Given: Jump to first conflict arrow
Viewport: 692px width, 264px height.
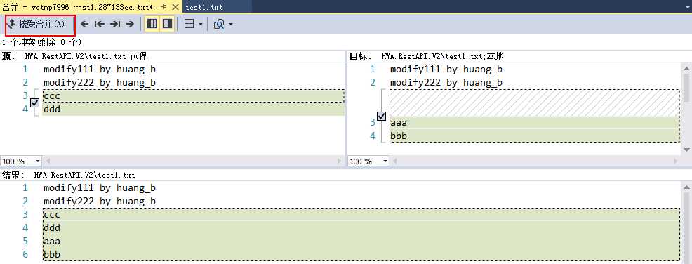Looking at the screenshot, I should (100, 24).
